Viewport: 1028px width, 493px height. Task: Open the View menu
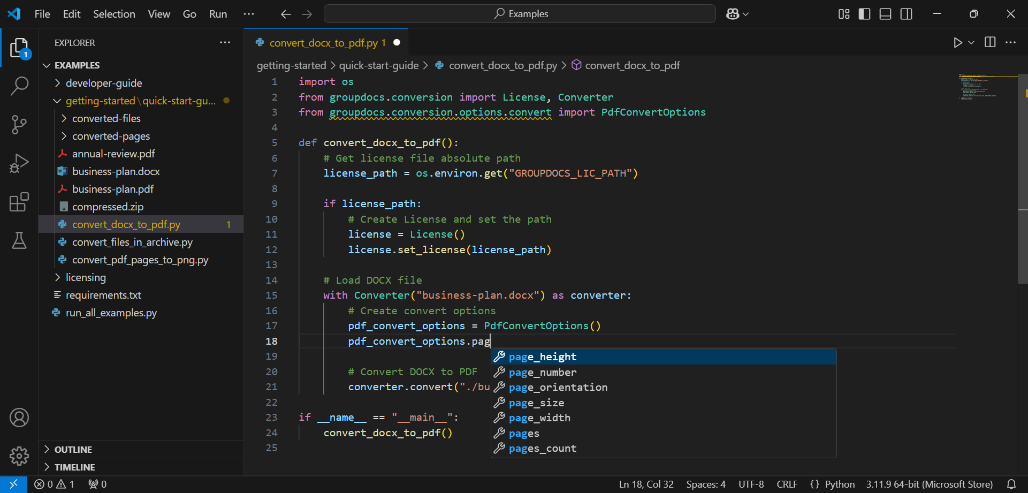click(159, 14)
